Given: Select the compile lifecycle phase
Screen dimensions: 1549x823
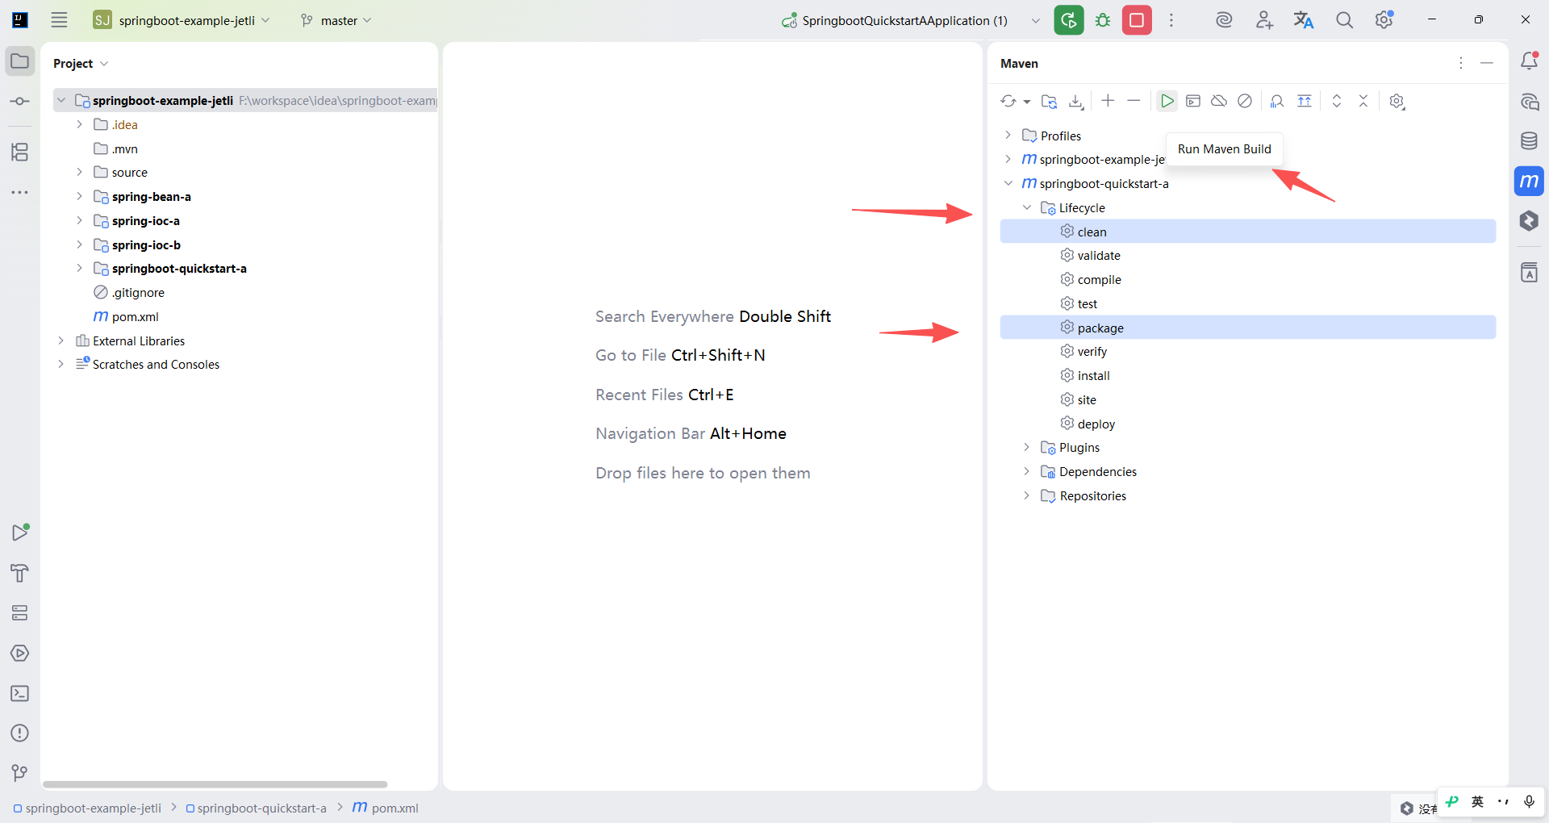Looking at the screenshot, I should point(1247,279).
